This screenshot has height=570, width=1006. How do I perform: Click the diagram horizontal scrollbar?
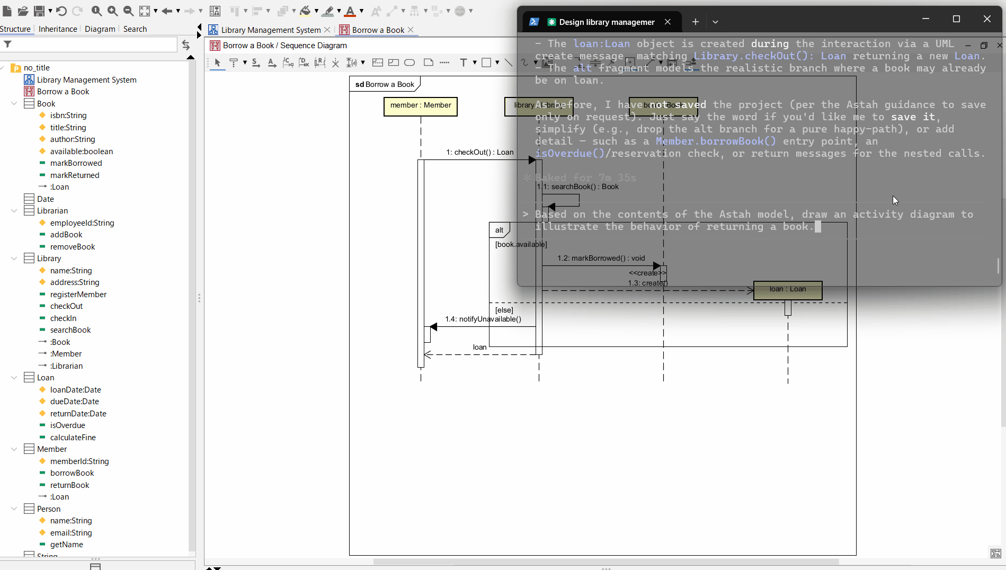(606, 562)
